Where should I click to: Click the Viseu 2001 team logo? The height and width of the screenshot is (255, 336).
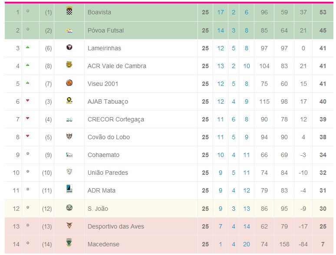69,83
